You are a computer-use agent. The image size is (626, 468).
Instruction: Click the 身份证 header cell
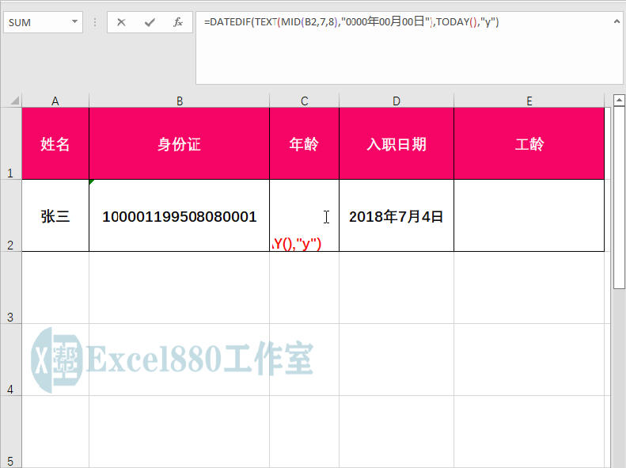pyautogui.click(x=180, y=144)
